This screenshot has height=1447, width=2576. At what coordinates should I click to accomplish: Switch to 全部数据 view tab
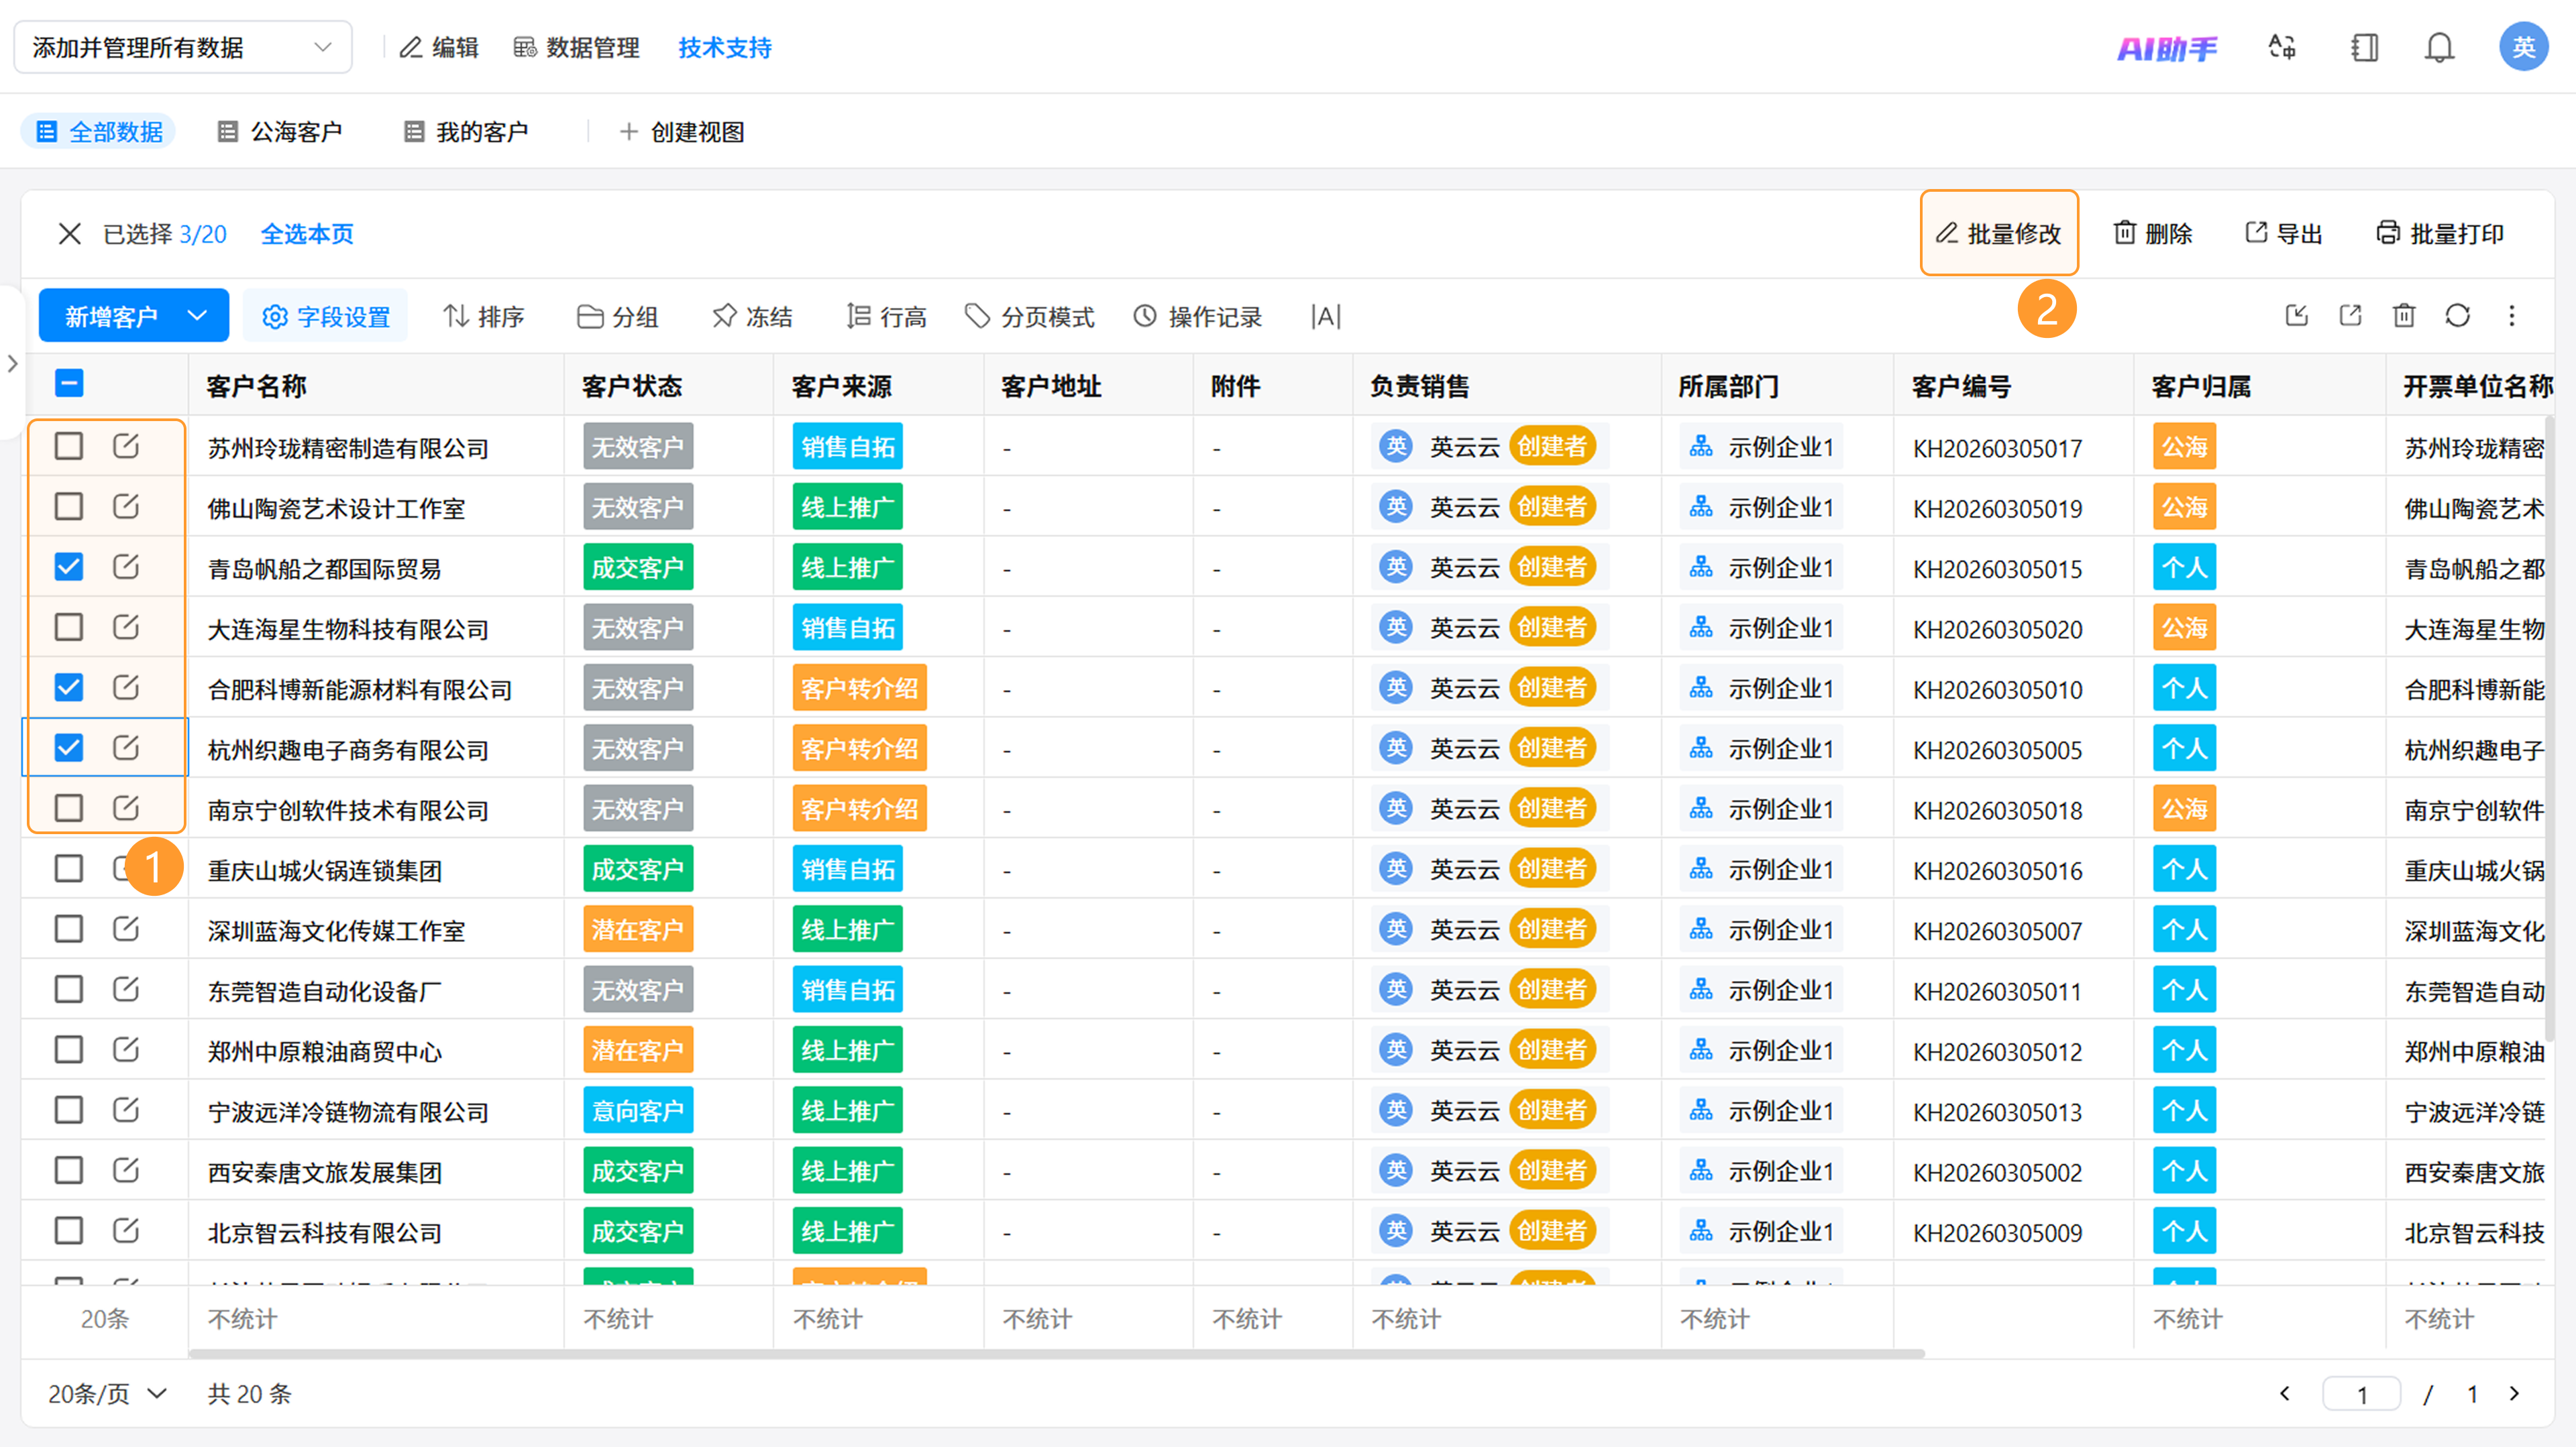pos(99,132)
